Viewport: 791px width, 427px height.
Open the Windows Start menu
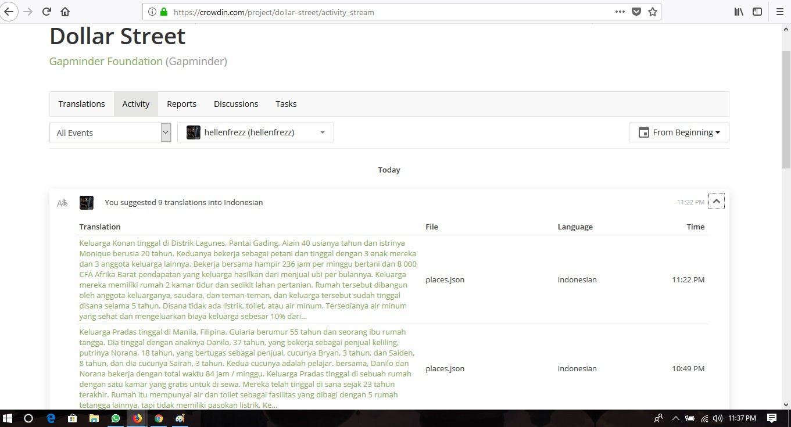pyautogui.click(x=8, y=418)
